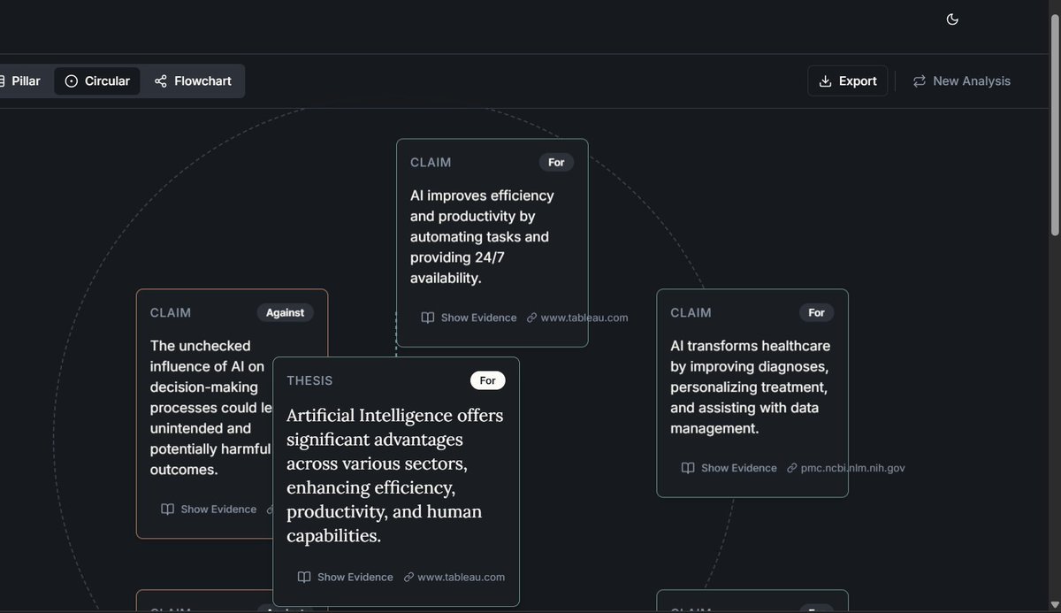Image resolution: width=1061 pixels, height=613 pixels.
Task: Toggle the Against badge on the decision-making claim
Action: tap(285, 311)
